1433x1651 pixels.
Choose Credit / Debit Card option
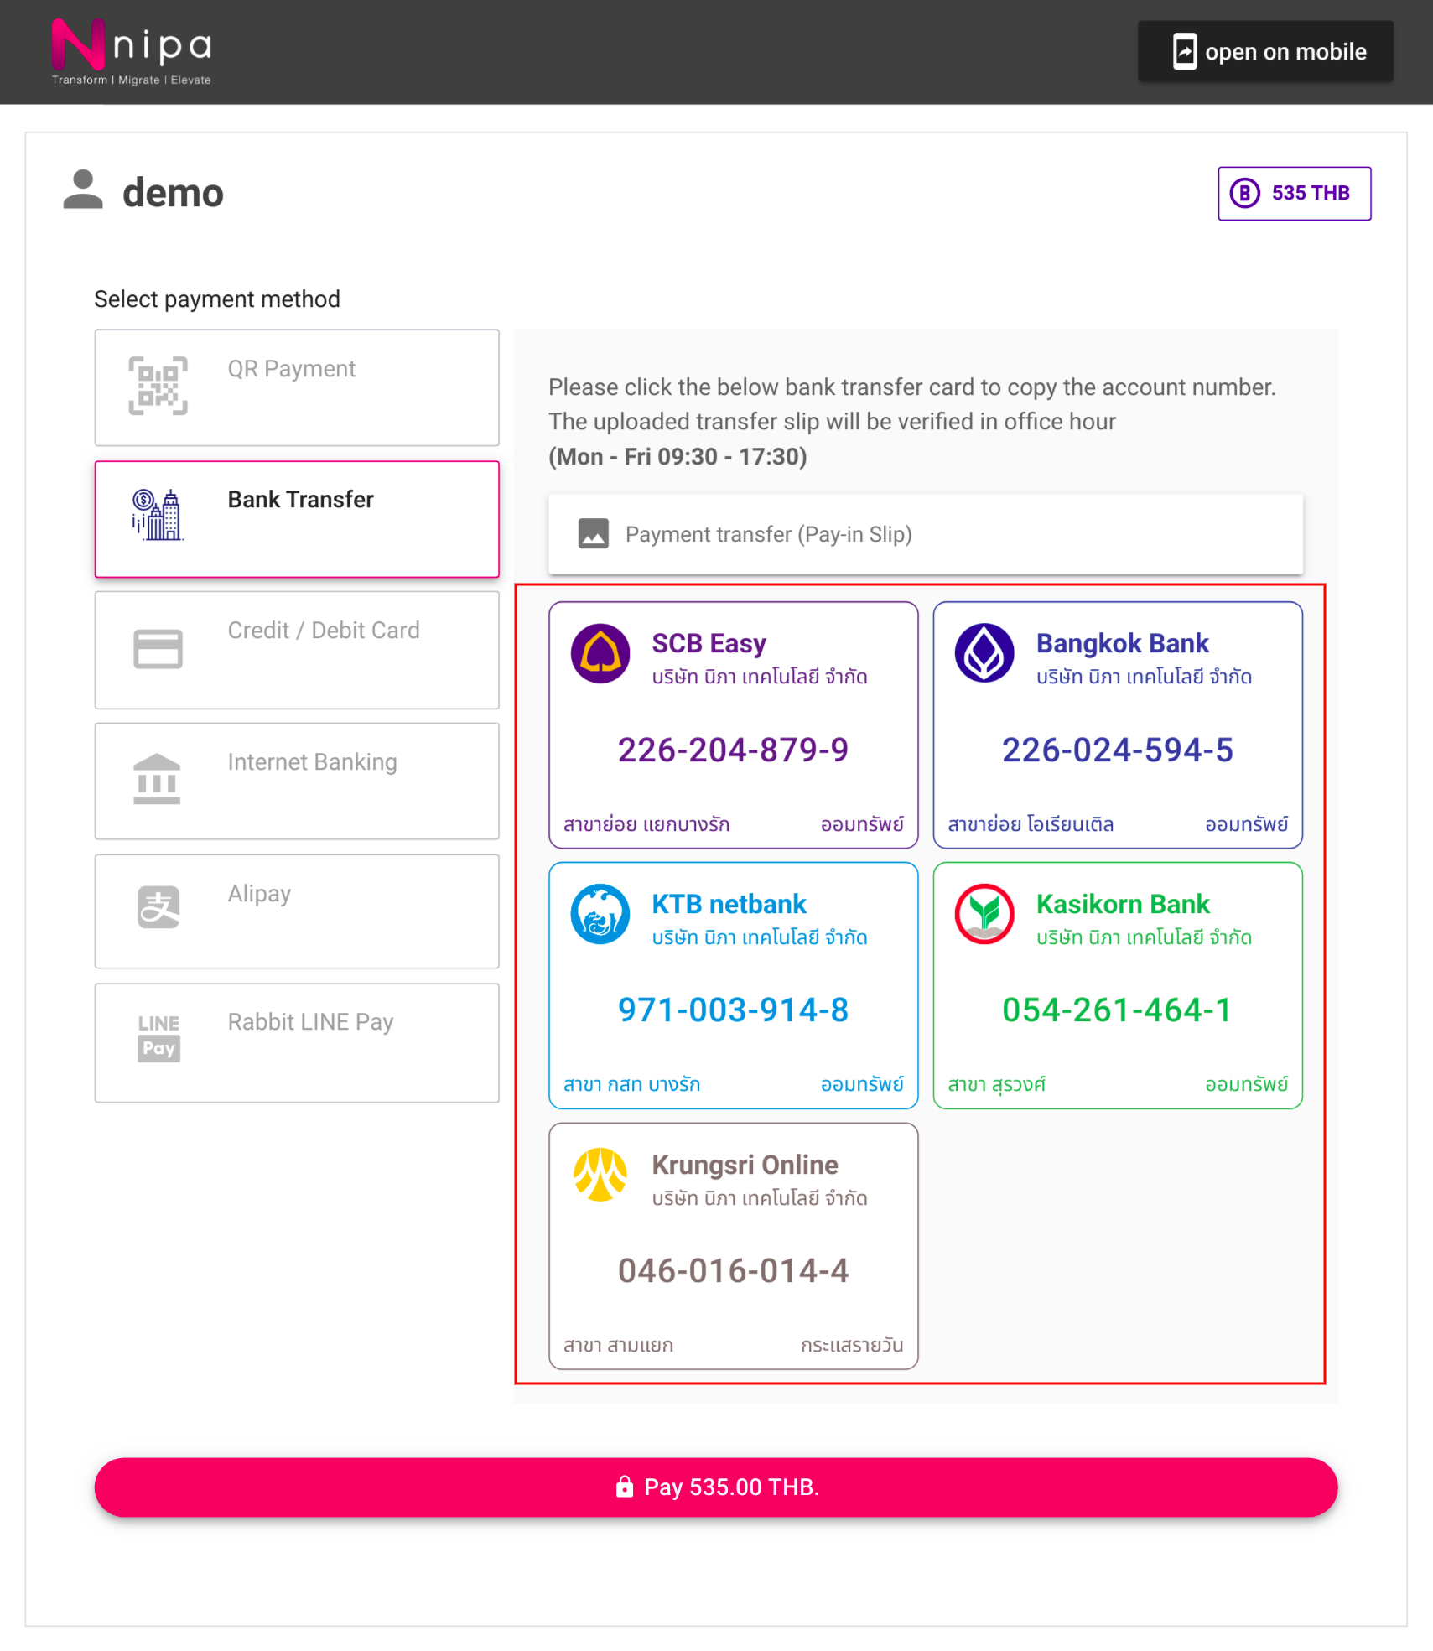[297, 650]
